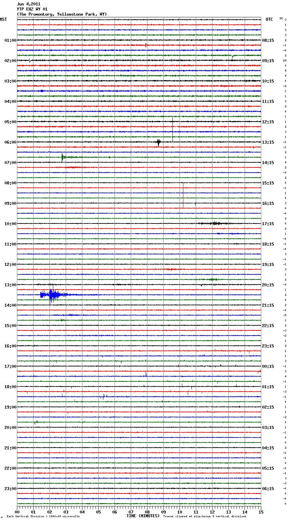Click the "10" minute tick on x-axis
The width and height of the screenshot is (288, 521).
(180, 512)
